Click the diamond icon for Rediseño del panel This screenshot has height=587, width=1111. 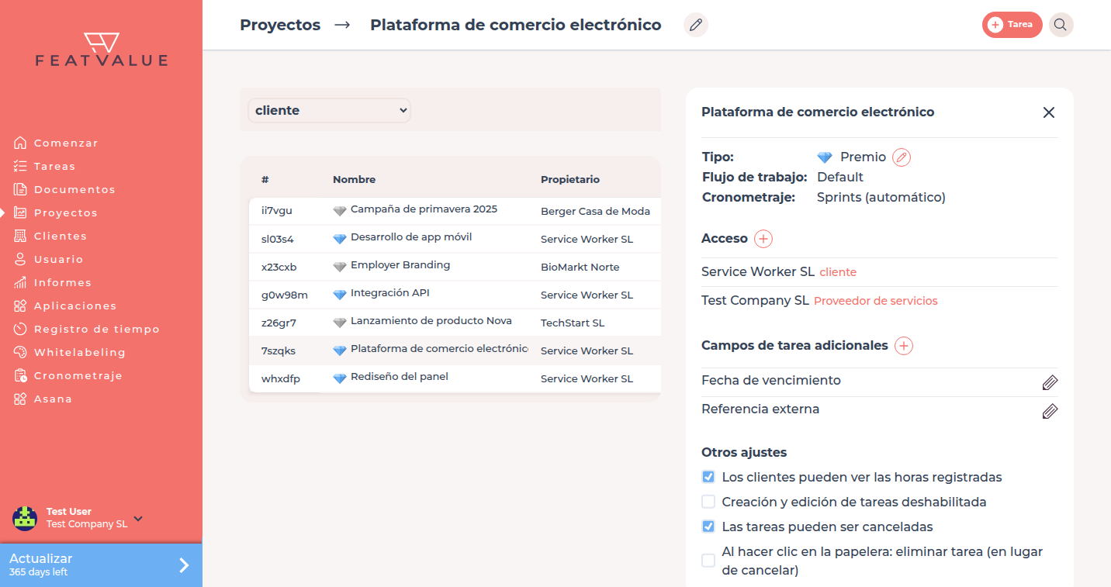[339, 378]
